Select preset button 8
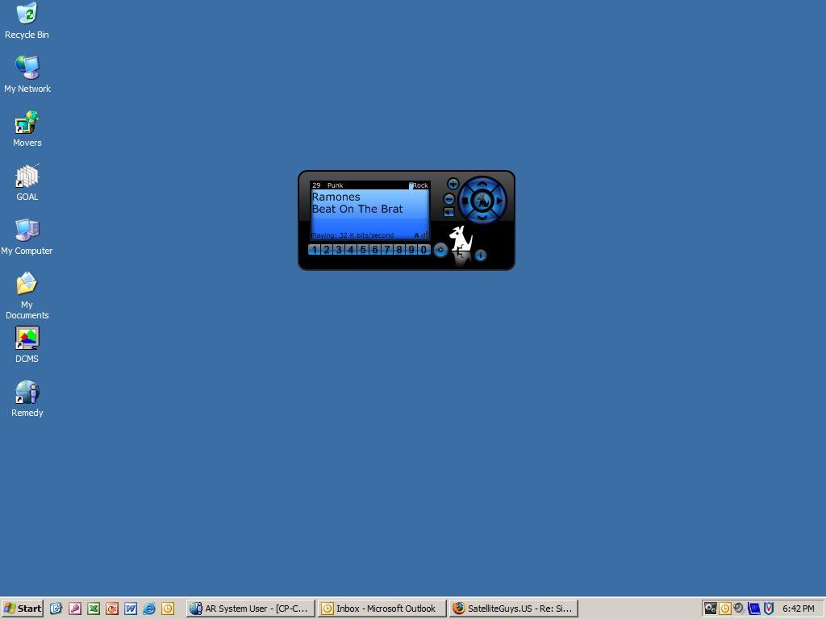826x619 pixels. coord(398,250)
